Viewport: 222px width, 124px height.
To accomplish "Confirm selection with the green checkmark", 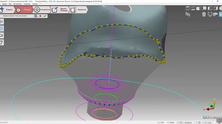I will (45, 16).
